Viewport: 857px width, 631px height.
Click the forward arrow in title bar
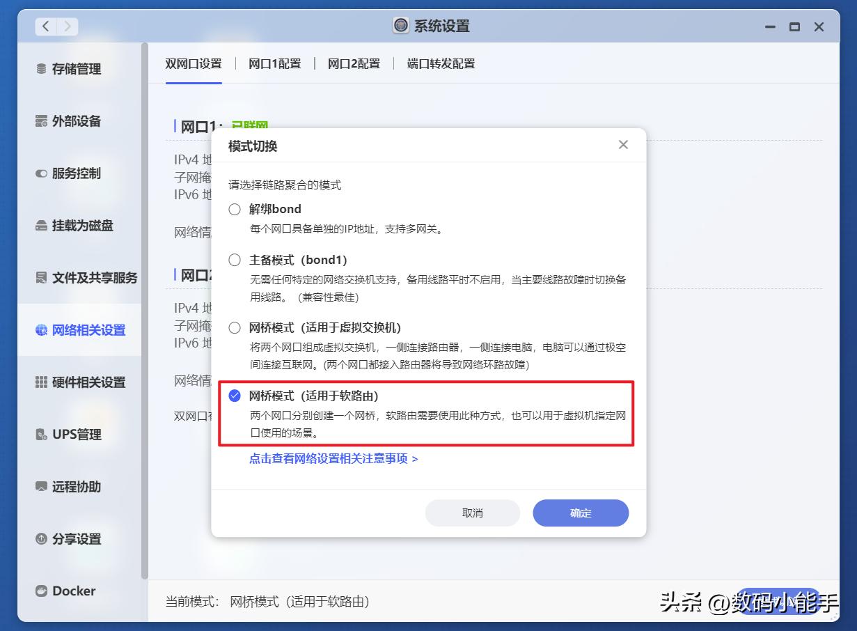(67, 26)
